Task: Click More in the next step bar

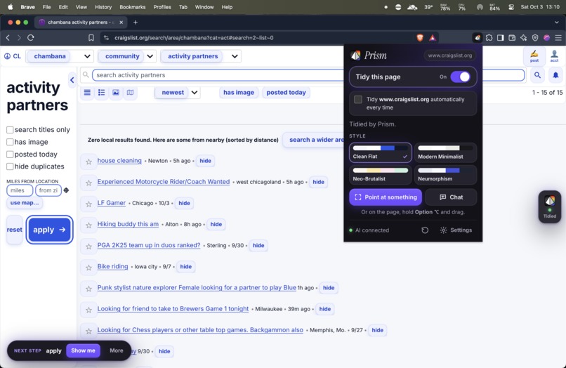Action: point(117,350)
